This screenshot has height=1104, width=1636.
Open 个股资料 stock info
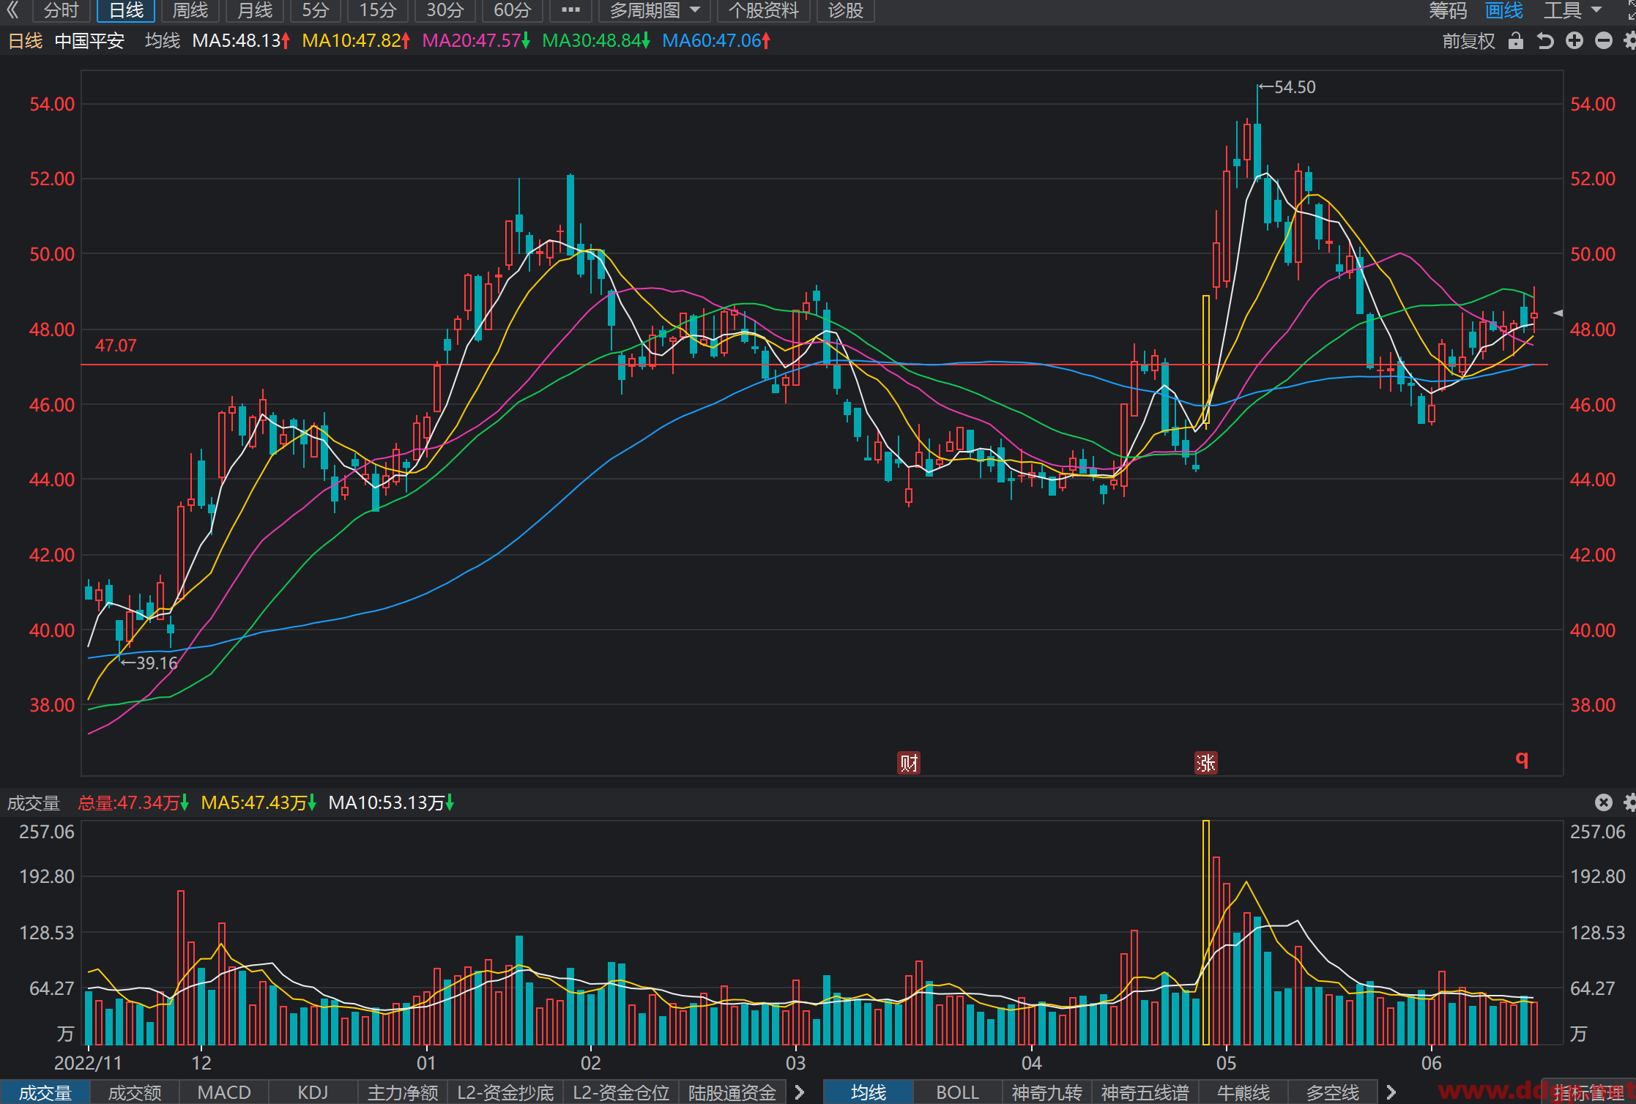[x=763, y=10]
